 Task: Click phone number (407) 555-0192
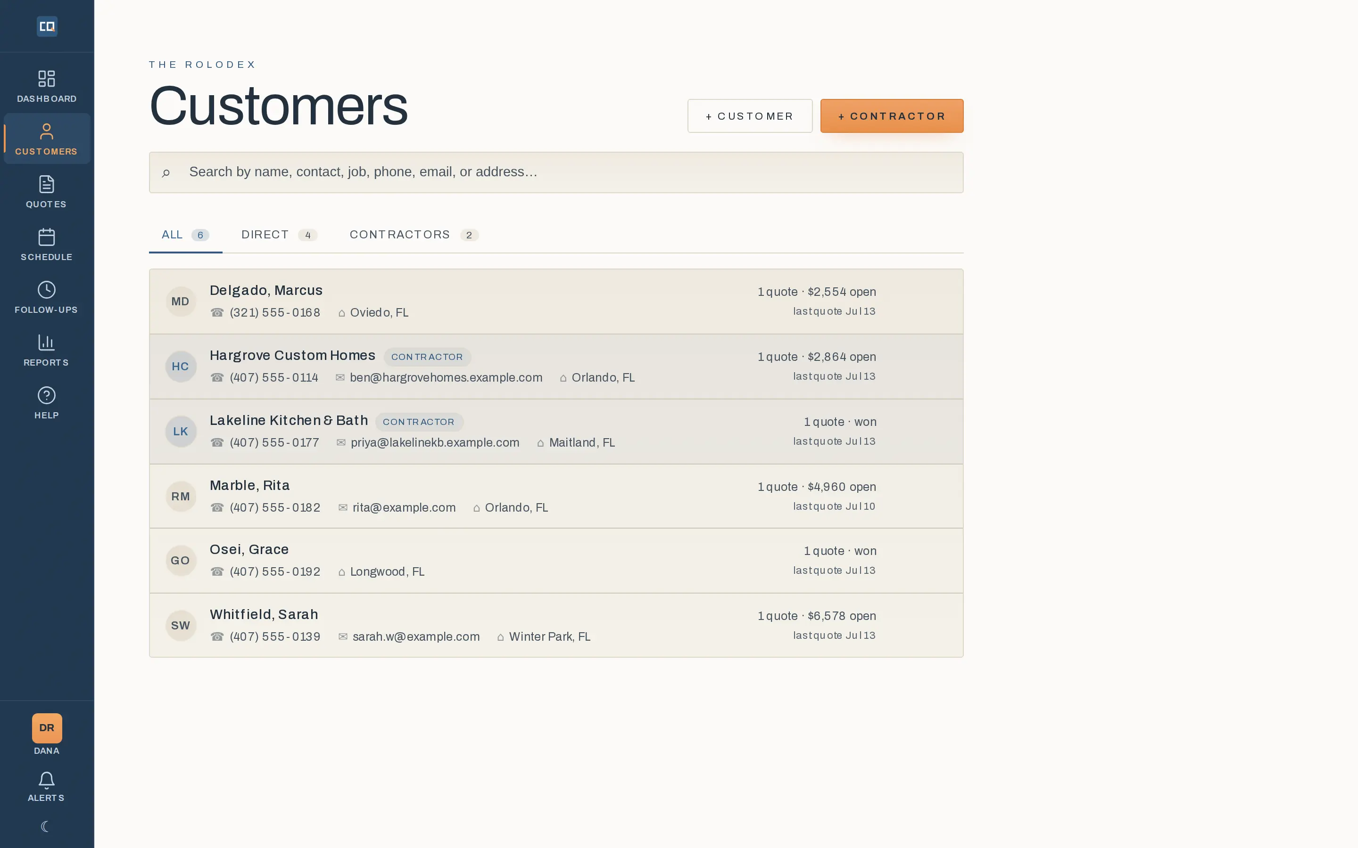coord(275,571)
